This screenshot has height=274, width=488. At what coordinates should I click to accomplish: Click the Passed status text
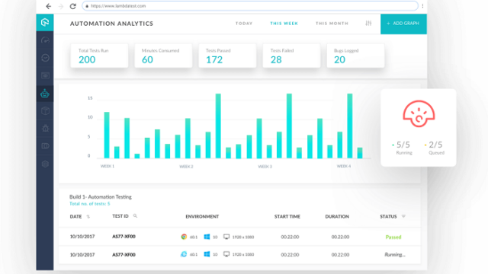click(x=393, y=237)
